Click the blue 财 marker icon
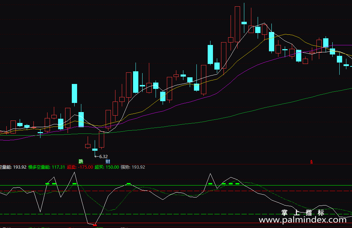Viewport: 352px width, 228px height. [x=108, y=161]
